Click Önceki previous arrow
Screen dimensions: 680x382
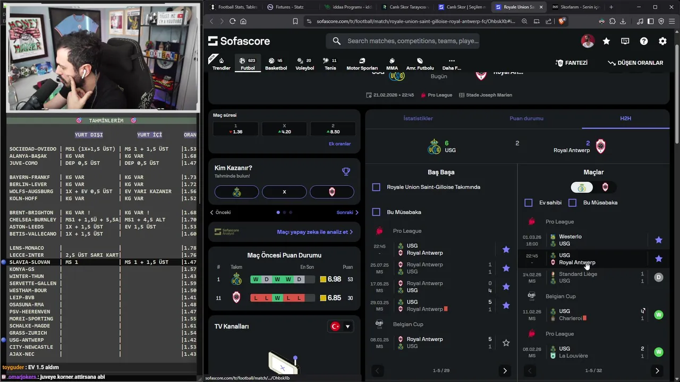pos(220,212)
